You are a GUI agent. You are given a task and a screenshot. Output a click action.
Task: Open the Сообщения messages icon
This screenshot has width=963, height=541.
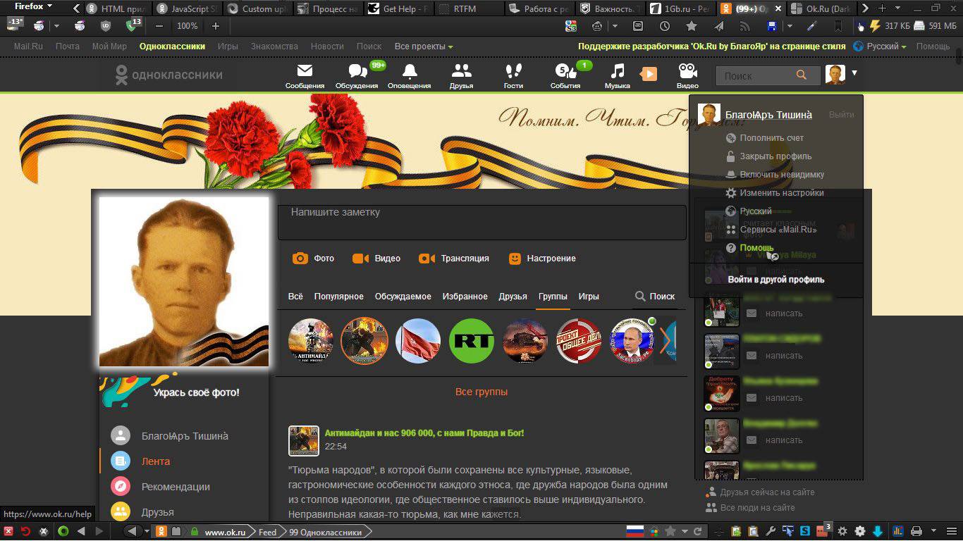point(305,72)
